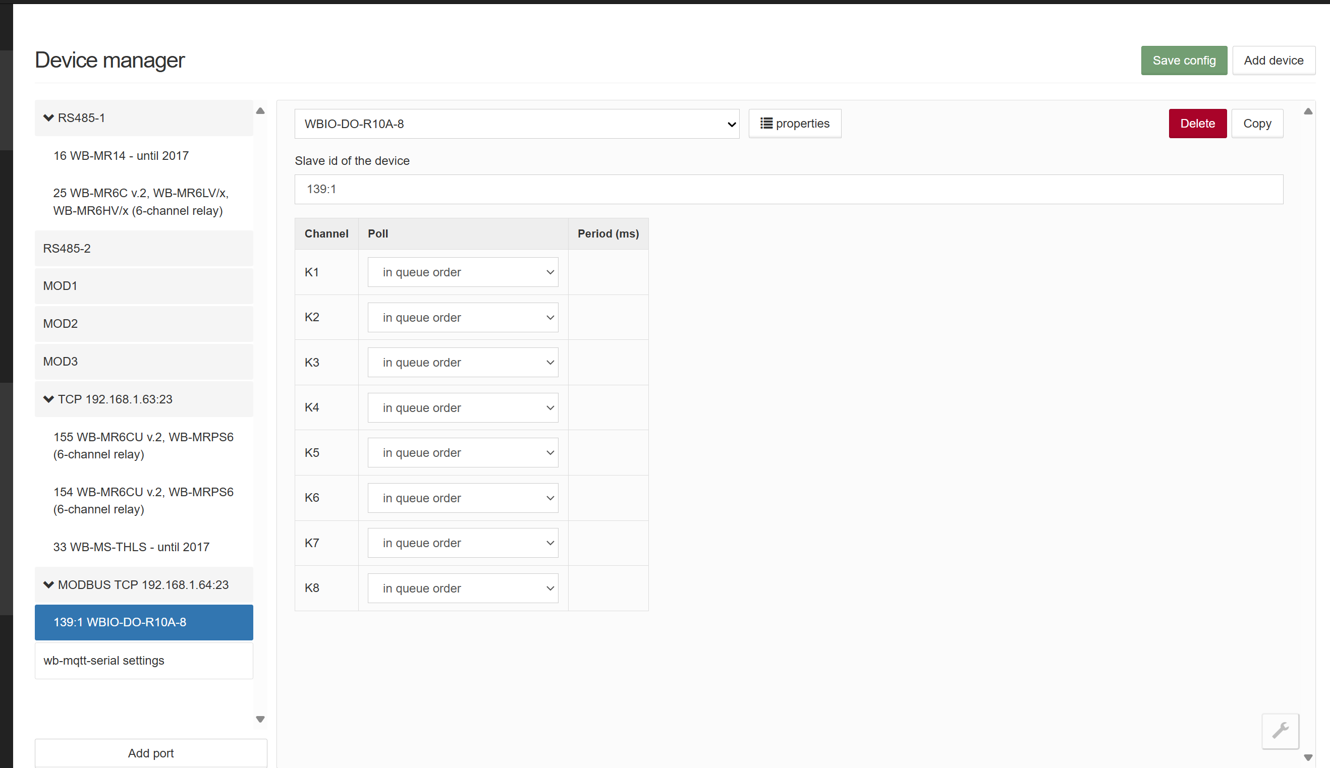This screenshot has width=1330, height=768.
Task: Open the WBIO-DO-R10A-8 device type dropdown
Action: [x=516, y=124]
